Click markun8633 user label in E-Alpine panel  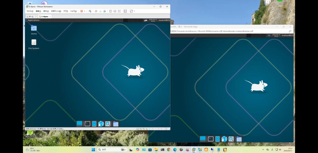164,20
